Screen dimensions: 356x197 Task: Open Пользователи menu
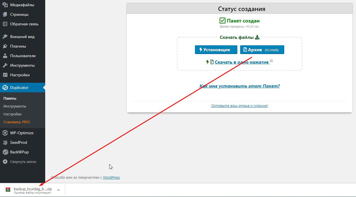click(x=23, y=56)
